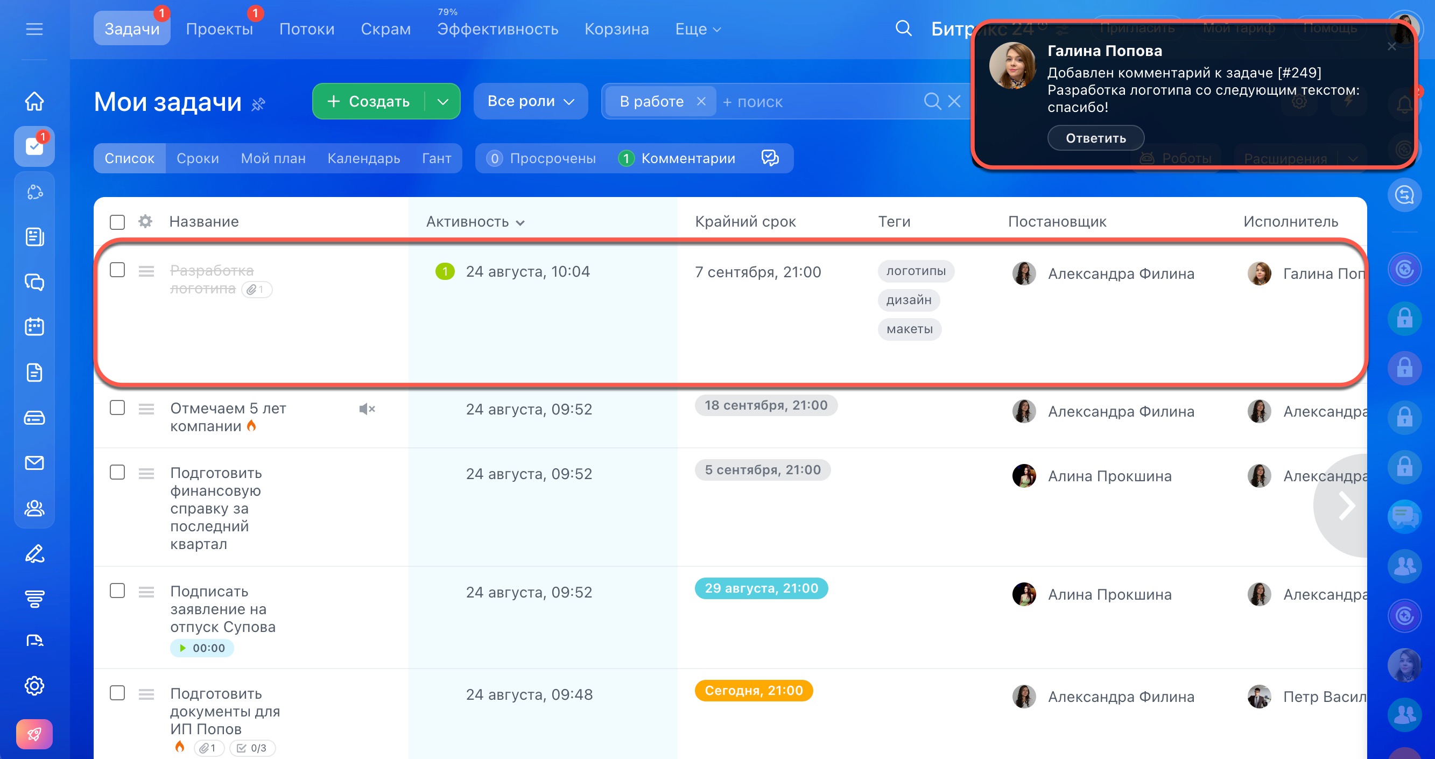Open documents icon in left sidebar
Image resolution: width=1435 pixels, height=759 pixels.
[34, 373]
